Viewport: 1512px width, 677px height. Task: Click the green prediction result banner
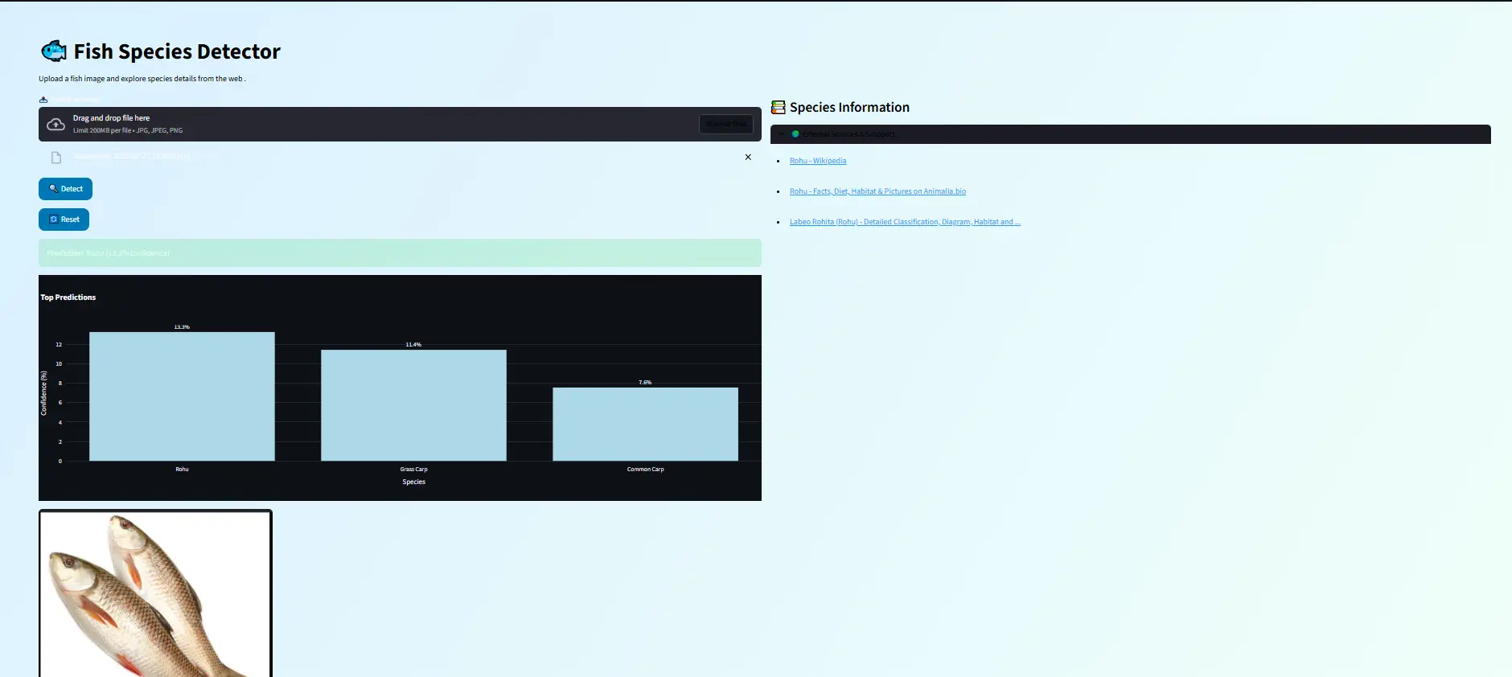tap(400, 253)
